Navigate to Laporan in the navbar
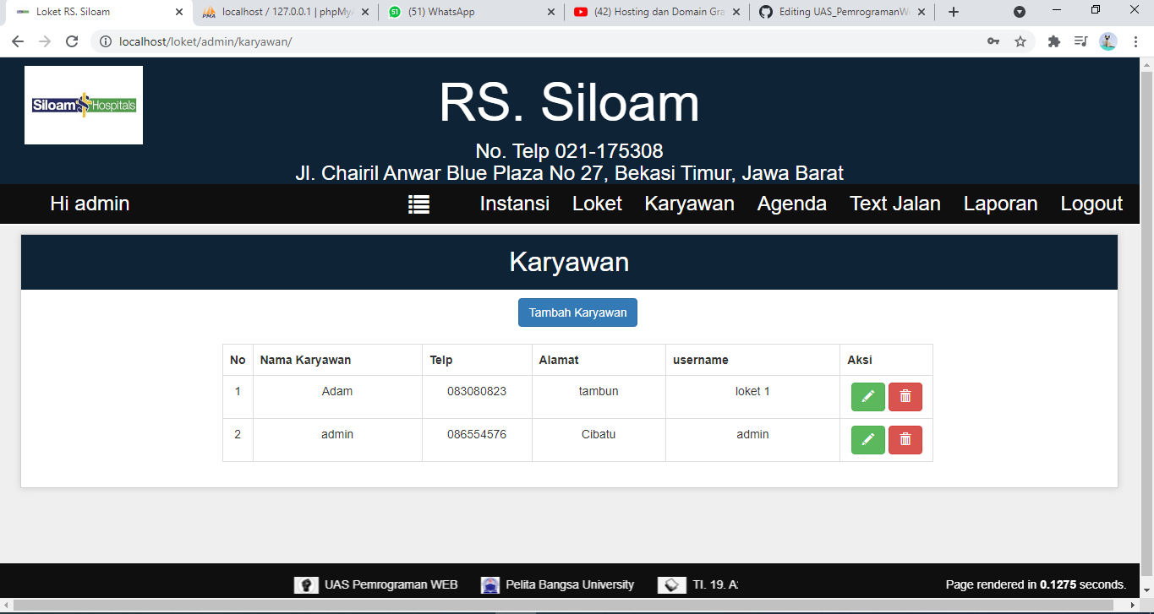 [x=1000, y=204]
